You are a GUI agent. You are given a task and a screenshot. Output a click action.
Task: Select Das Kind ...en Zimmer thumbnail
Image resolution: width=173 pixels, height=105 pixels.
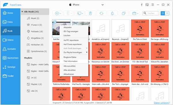(120, 51)
